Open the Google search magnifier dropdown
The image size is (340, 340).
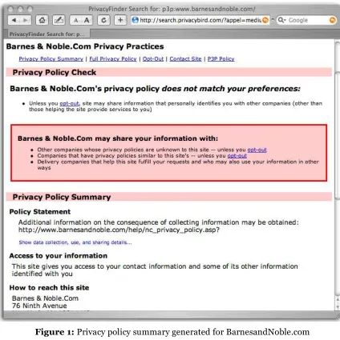click(x=281, y=20)
